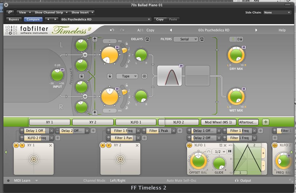Click the XLFO 1 GLIDE knob

(x=219, y=163)
